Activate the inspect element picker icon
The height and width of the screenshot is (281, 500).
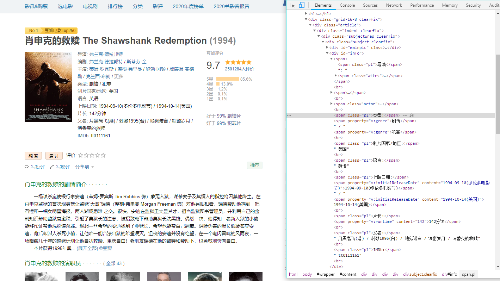tap(292, 5)
